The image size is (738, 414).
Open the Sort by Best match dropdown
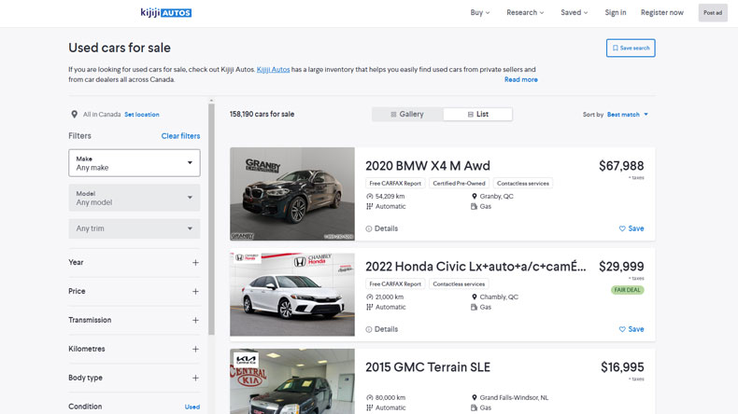click(x=627, y=115)
